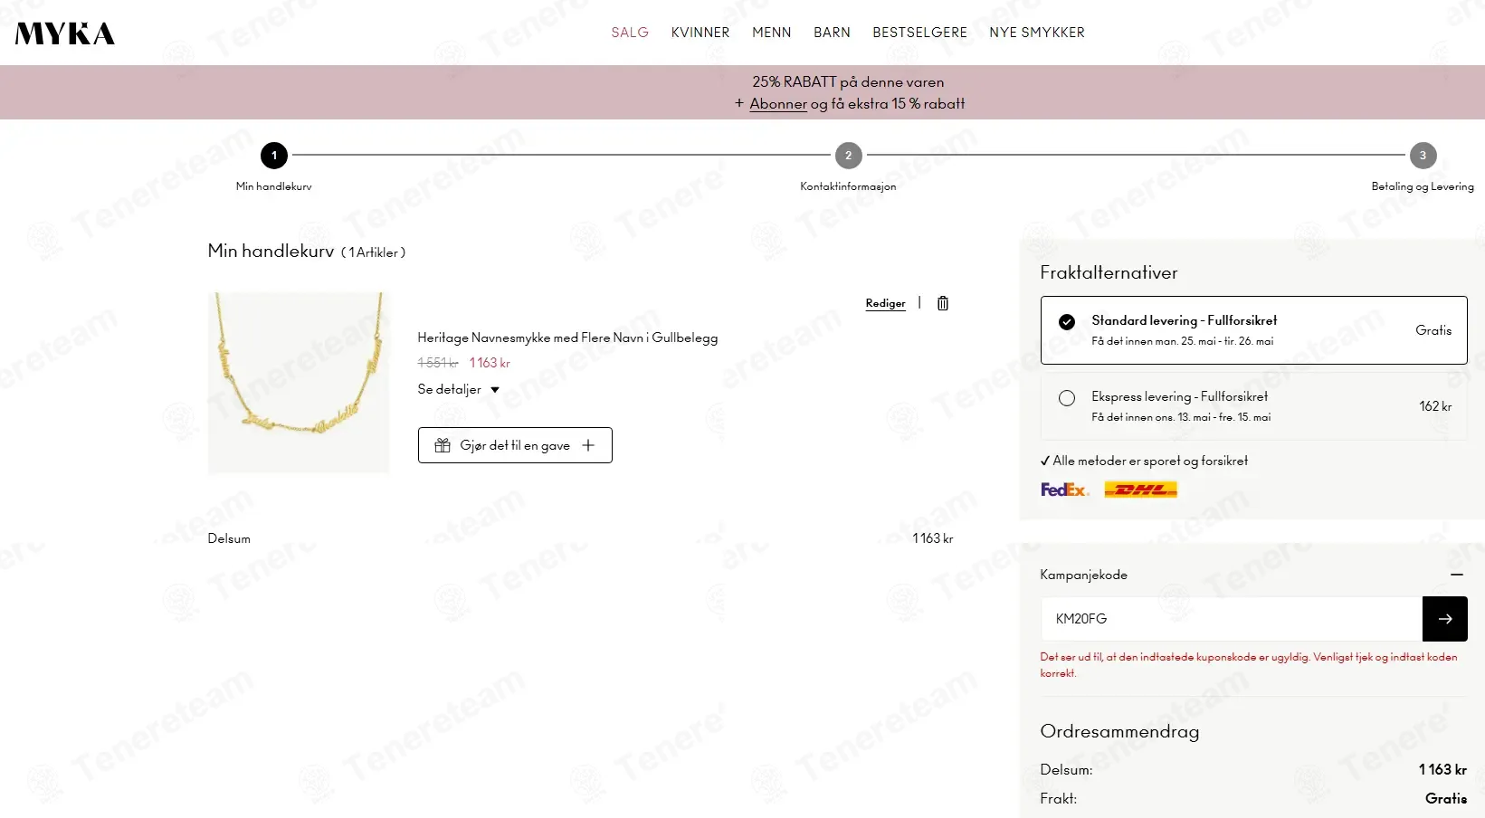
Task: Open the SALG menu
Action: [x=630, y=33]
